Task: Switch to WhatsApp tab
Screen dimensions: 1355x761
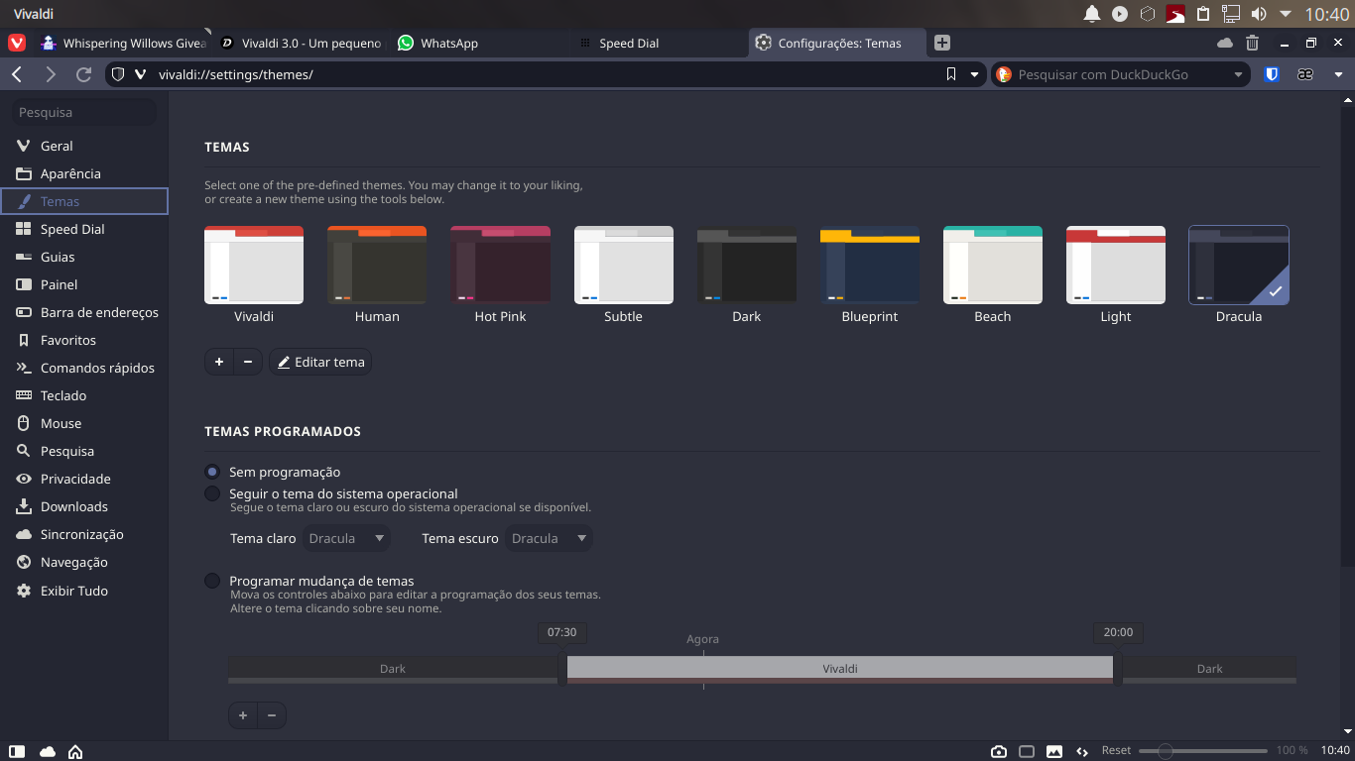Action: [x=480, y=43]
